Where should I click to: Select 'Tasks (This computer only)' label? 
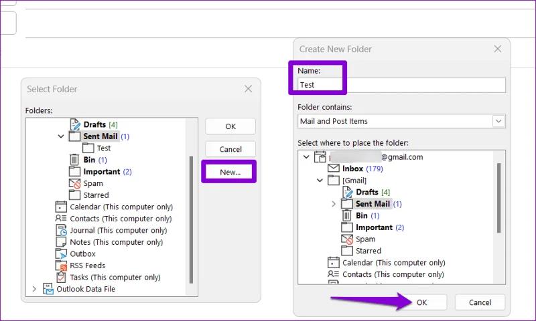click(x=115, y=277)
